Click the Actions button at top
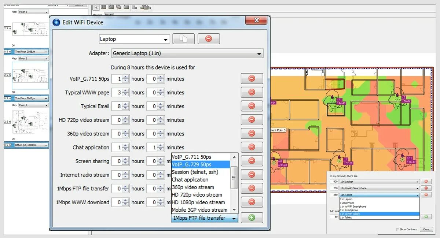The image size is (440, 238). coord(78,5)
